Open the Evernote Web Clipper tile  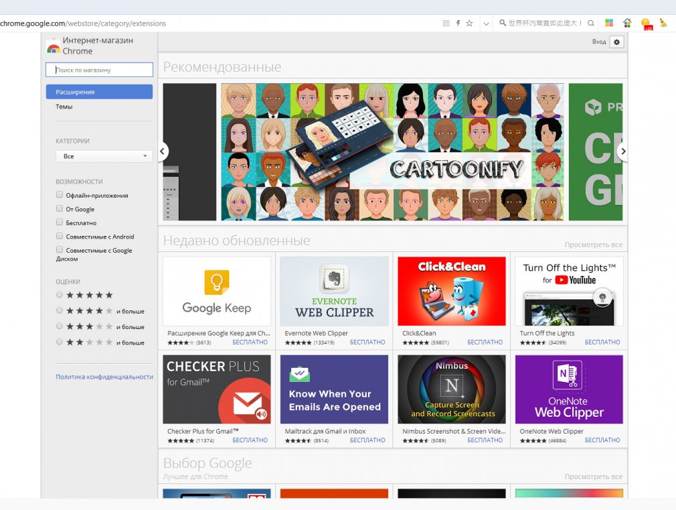tap(334, 291)
